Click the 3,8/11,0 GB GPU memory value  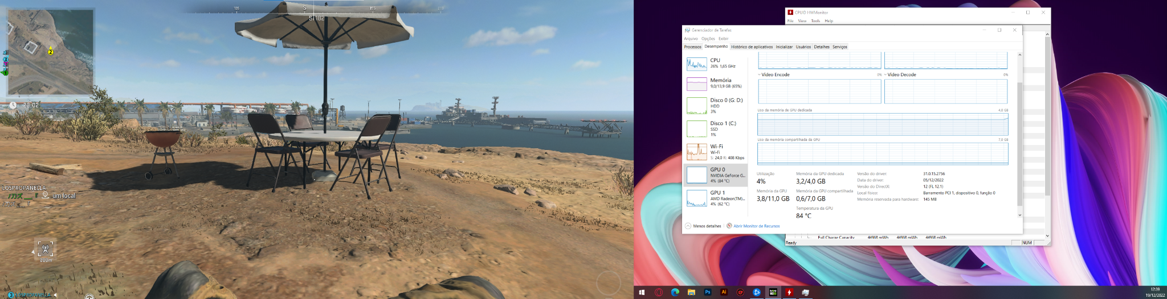pos(773,199)
